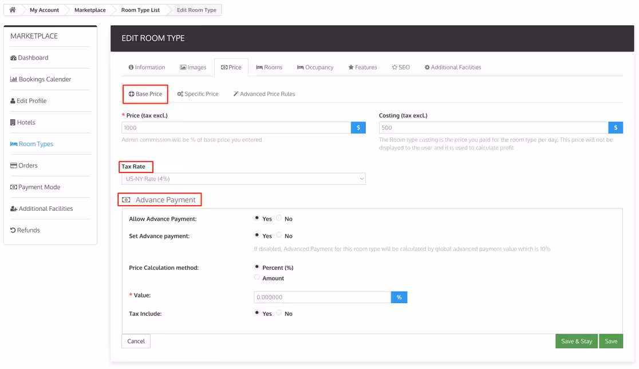Open Dashboard in sidebar
The height and width of the screenshot is (369, 639).
(x=29, y=58)
